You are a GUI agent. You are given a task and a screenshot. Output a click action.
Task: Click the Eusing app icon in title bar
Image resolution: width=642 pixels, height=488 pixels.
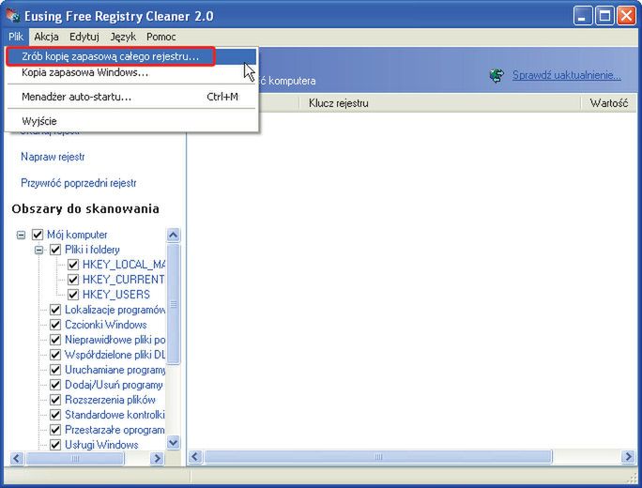13,16
